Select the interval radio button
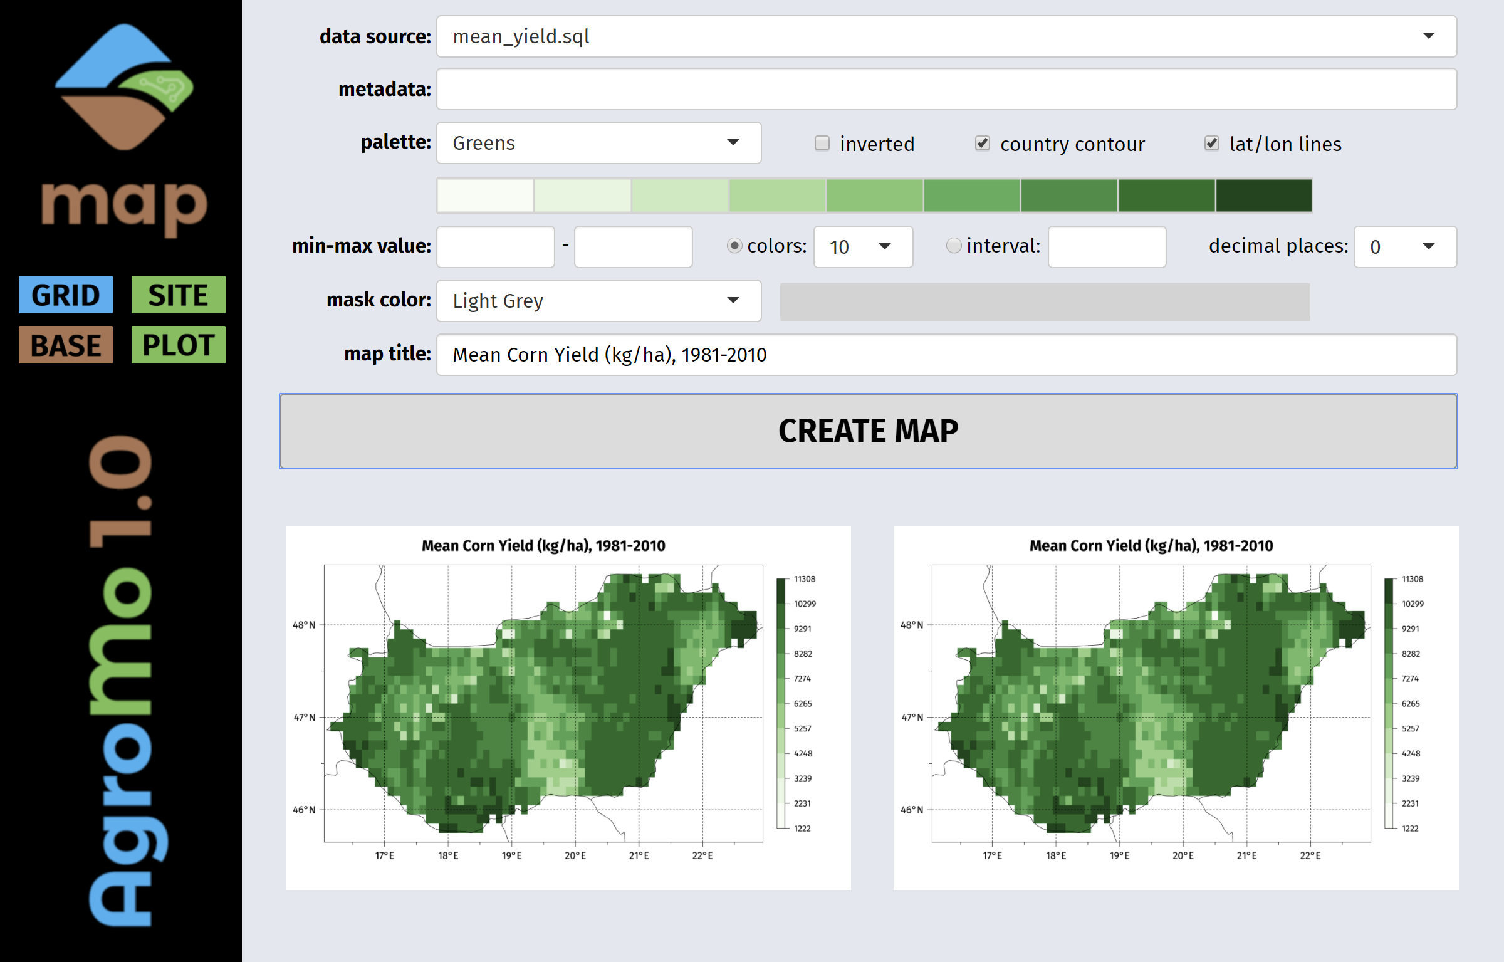This screenshot has width=1504, height=962. point(953,246)
